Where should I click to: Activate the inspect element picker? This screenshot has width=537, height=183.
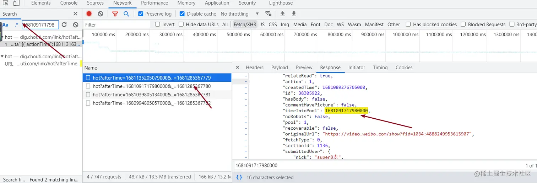pos(5,3)
